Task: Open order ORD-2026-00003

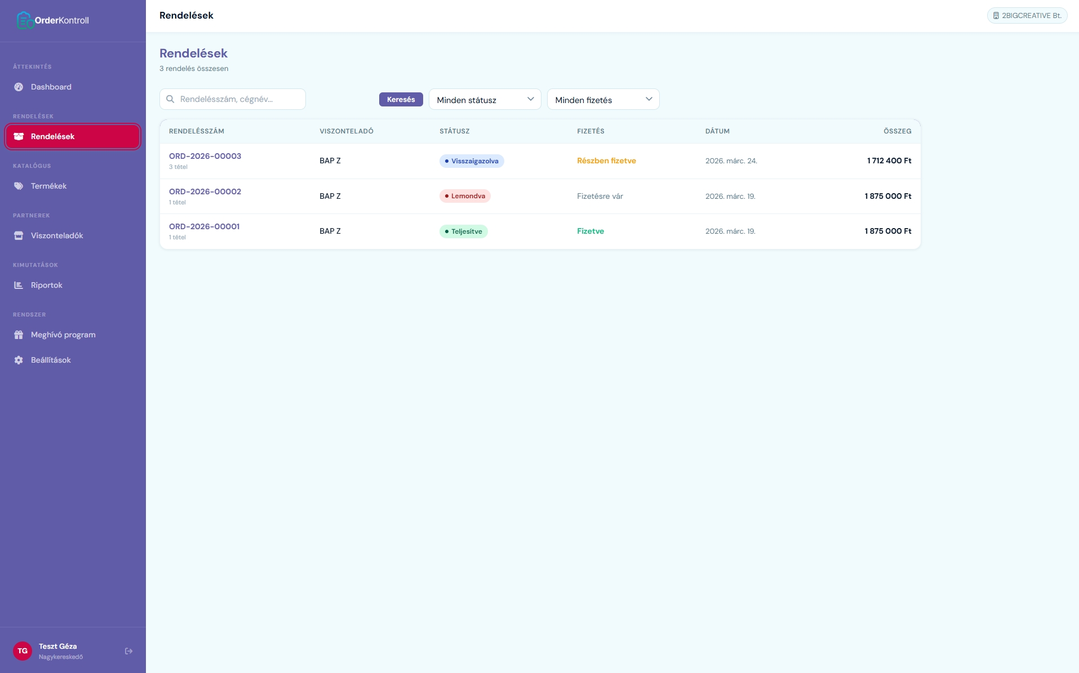Action: (x=205, y=156)
